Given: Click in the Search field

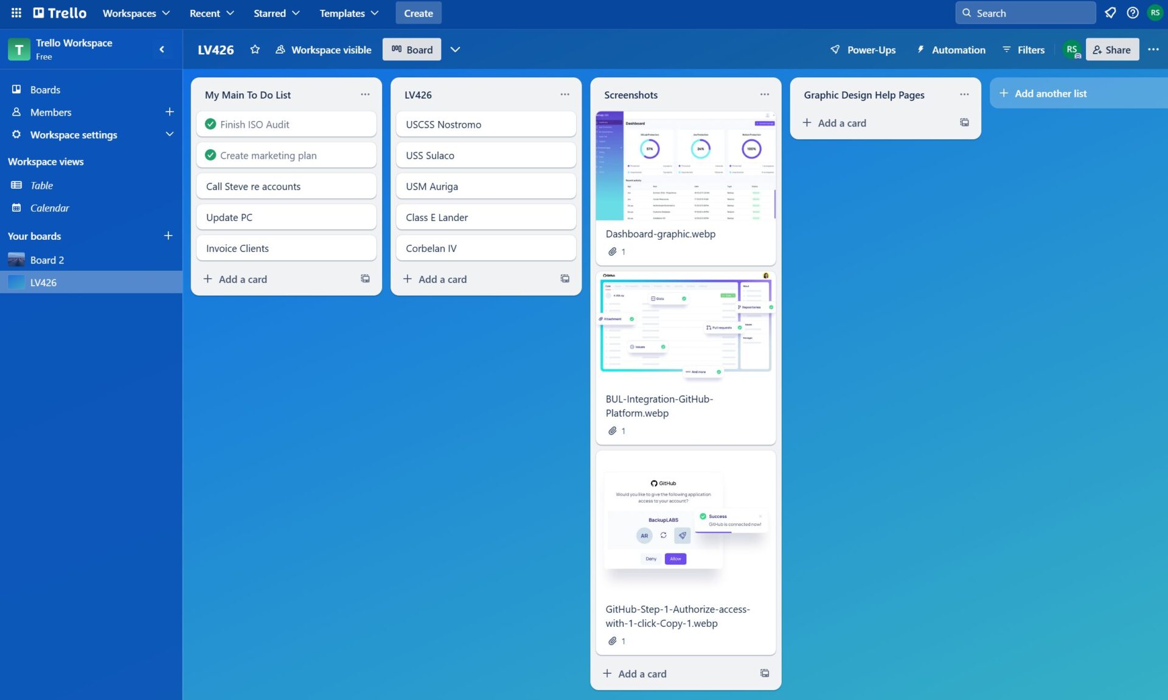Looking at the screenshot, I should point(1026,13).
